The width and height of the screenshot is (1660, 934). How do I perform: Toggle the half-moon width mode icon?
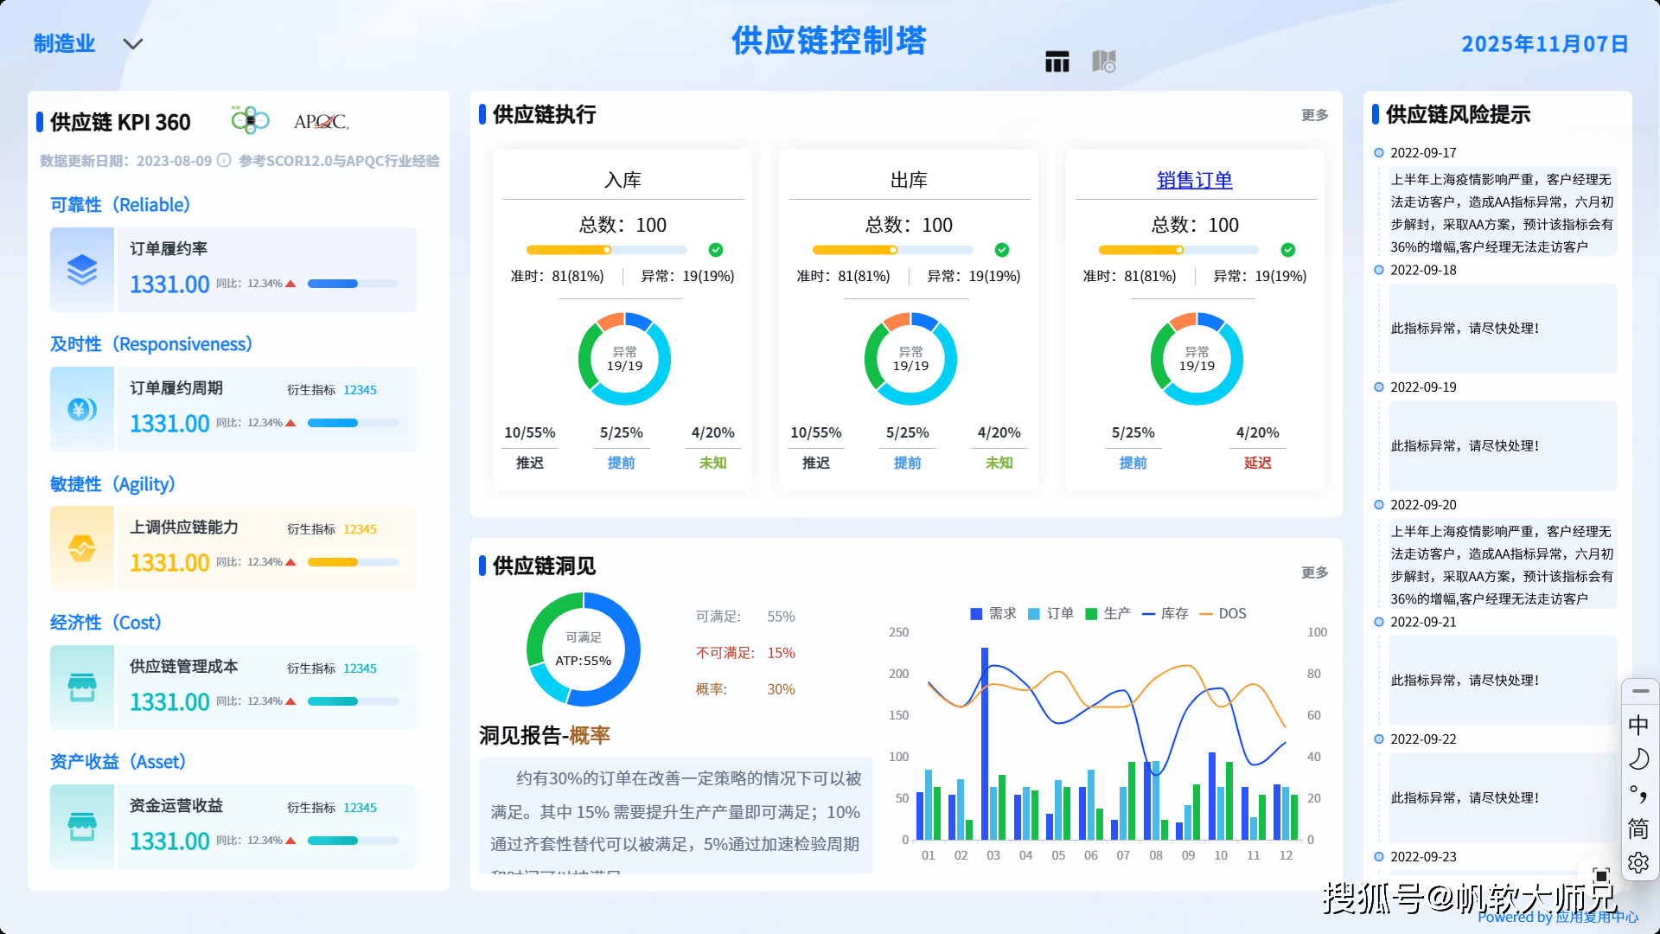[1638, 759]
